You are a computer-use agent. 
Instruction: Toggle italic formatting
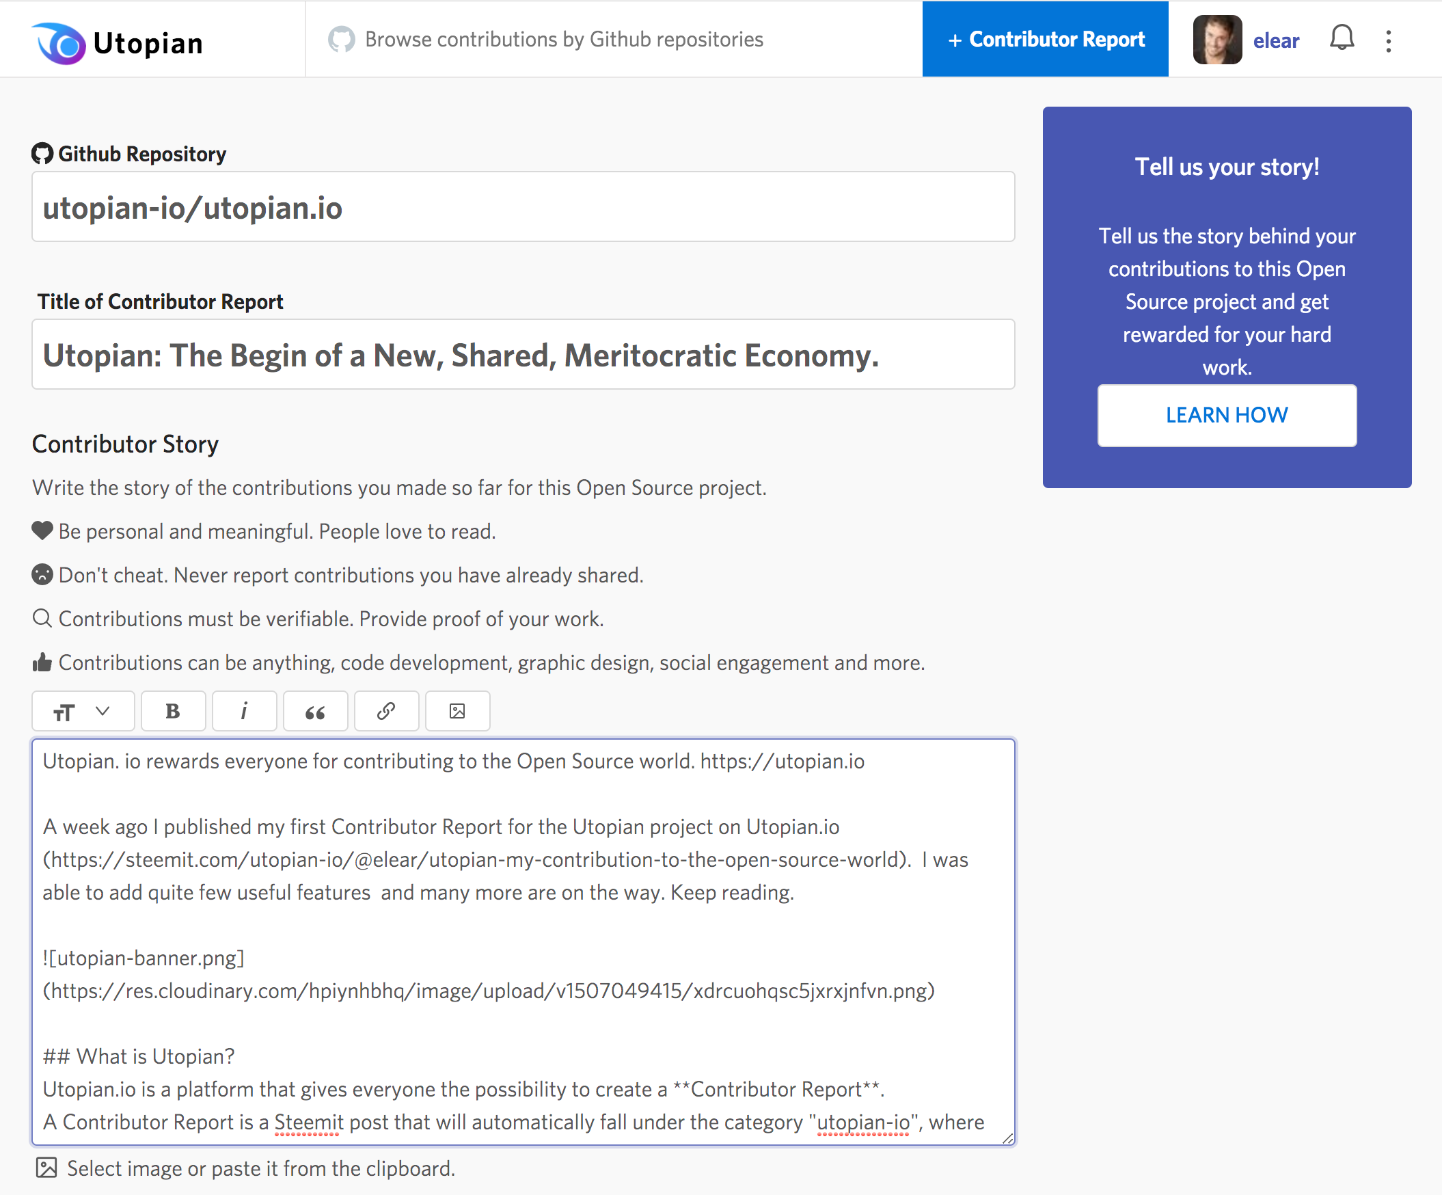(245, 712)
